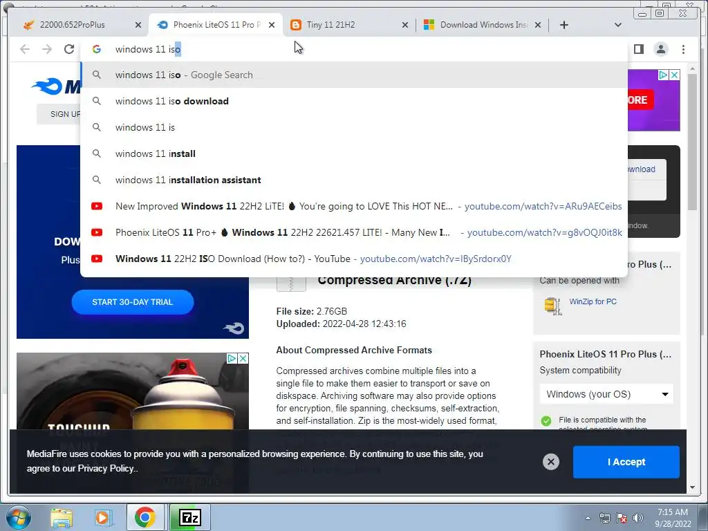Screen dimensions: 708x531
Task: Accept cookies with I Accept button
Action: point(626,461)
